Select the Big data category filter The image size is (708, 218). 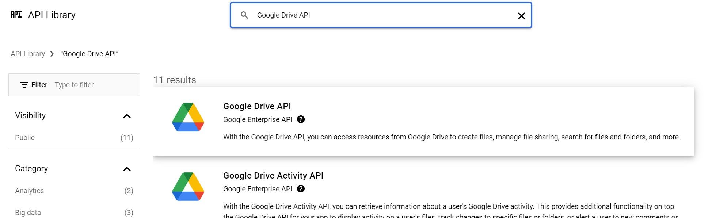pyautogui.click(x=74, y=213)
